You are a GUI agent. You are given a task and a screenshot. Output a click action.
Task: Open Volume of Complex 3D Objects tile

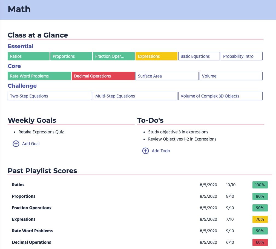220,96
